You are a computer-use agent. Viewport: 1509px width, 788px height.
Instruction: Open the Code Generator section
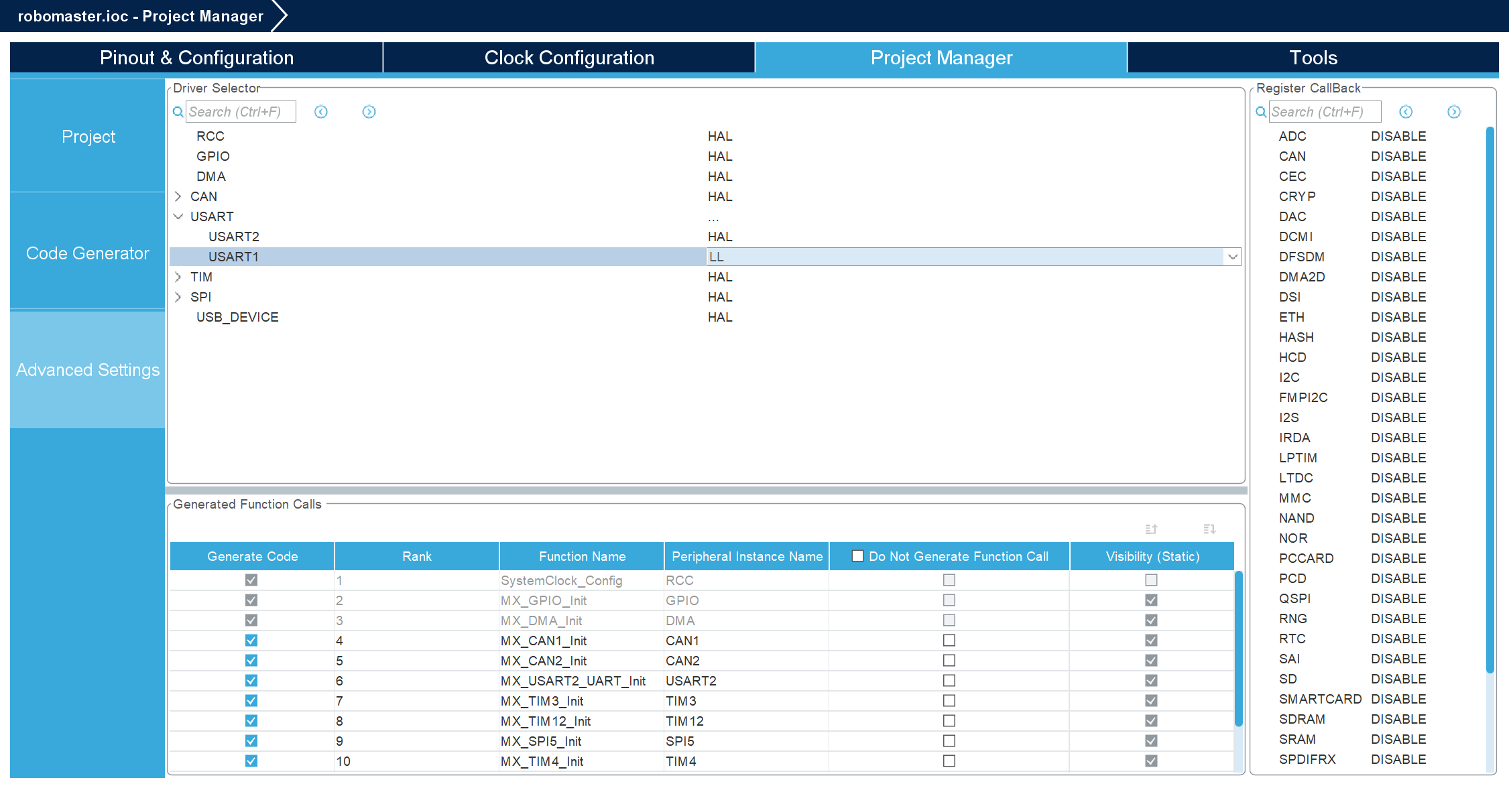click(x=88, y=253)
